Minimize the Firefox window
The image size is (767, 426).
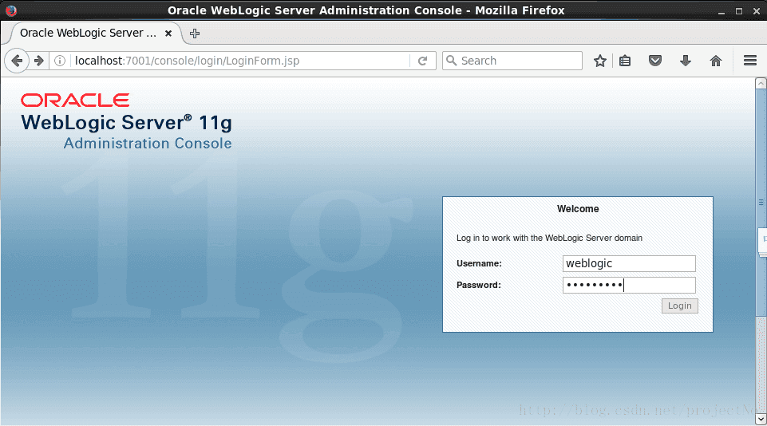721,10
